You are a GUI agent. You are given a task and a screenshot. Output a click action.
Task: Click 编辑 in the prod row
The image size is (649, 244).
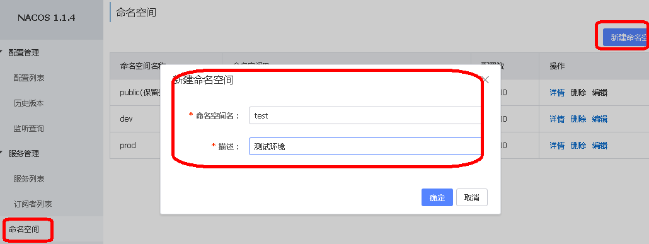click(600, 146)
